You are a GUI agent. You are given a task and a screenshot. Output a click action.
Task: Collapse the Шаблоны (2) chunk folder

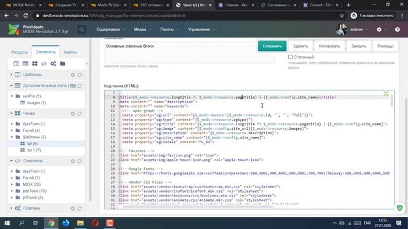pyautogui.click(x=12, y=137)
